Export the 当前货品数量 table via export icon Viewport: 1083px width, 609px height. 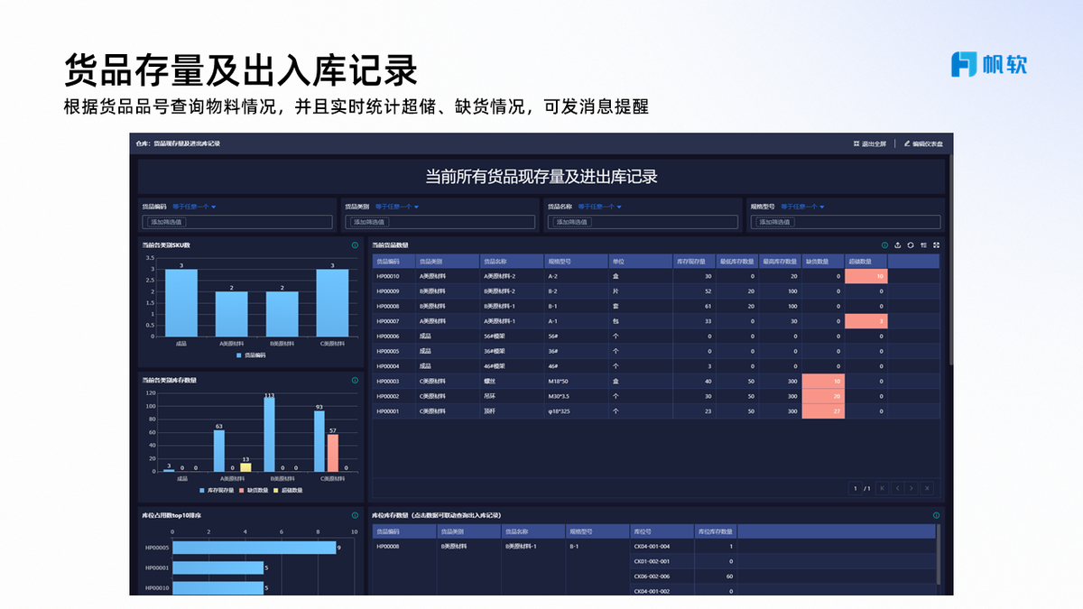pos(897,245)
